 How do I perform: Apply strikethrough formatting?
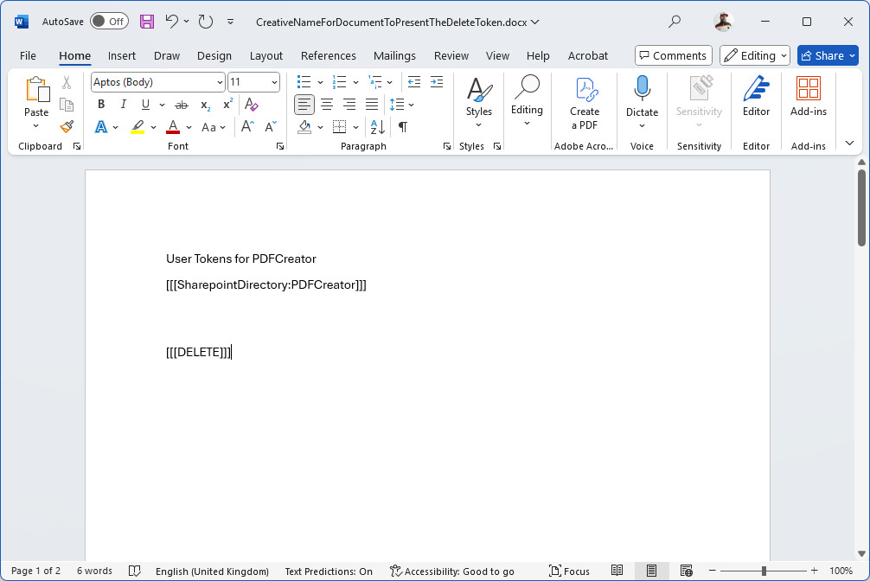pos(182,105)
